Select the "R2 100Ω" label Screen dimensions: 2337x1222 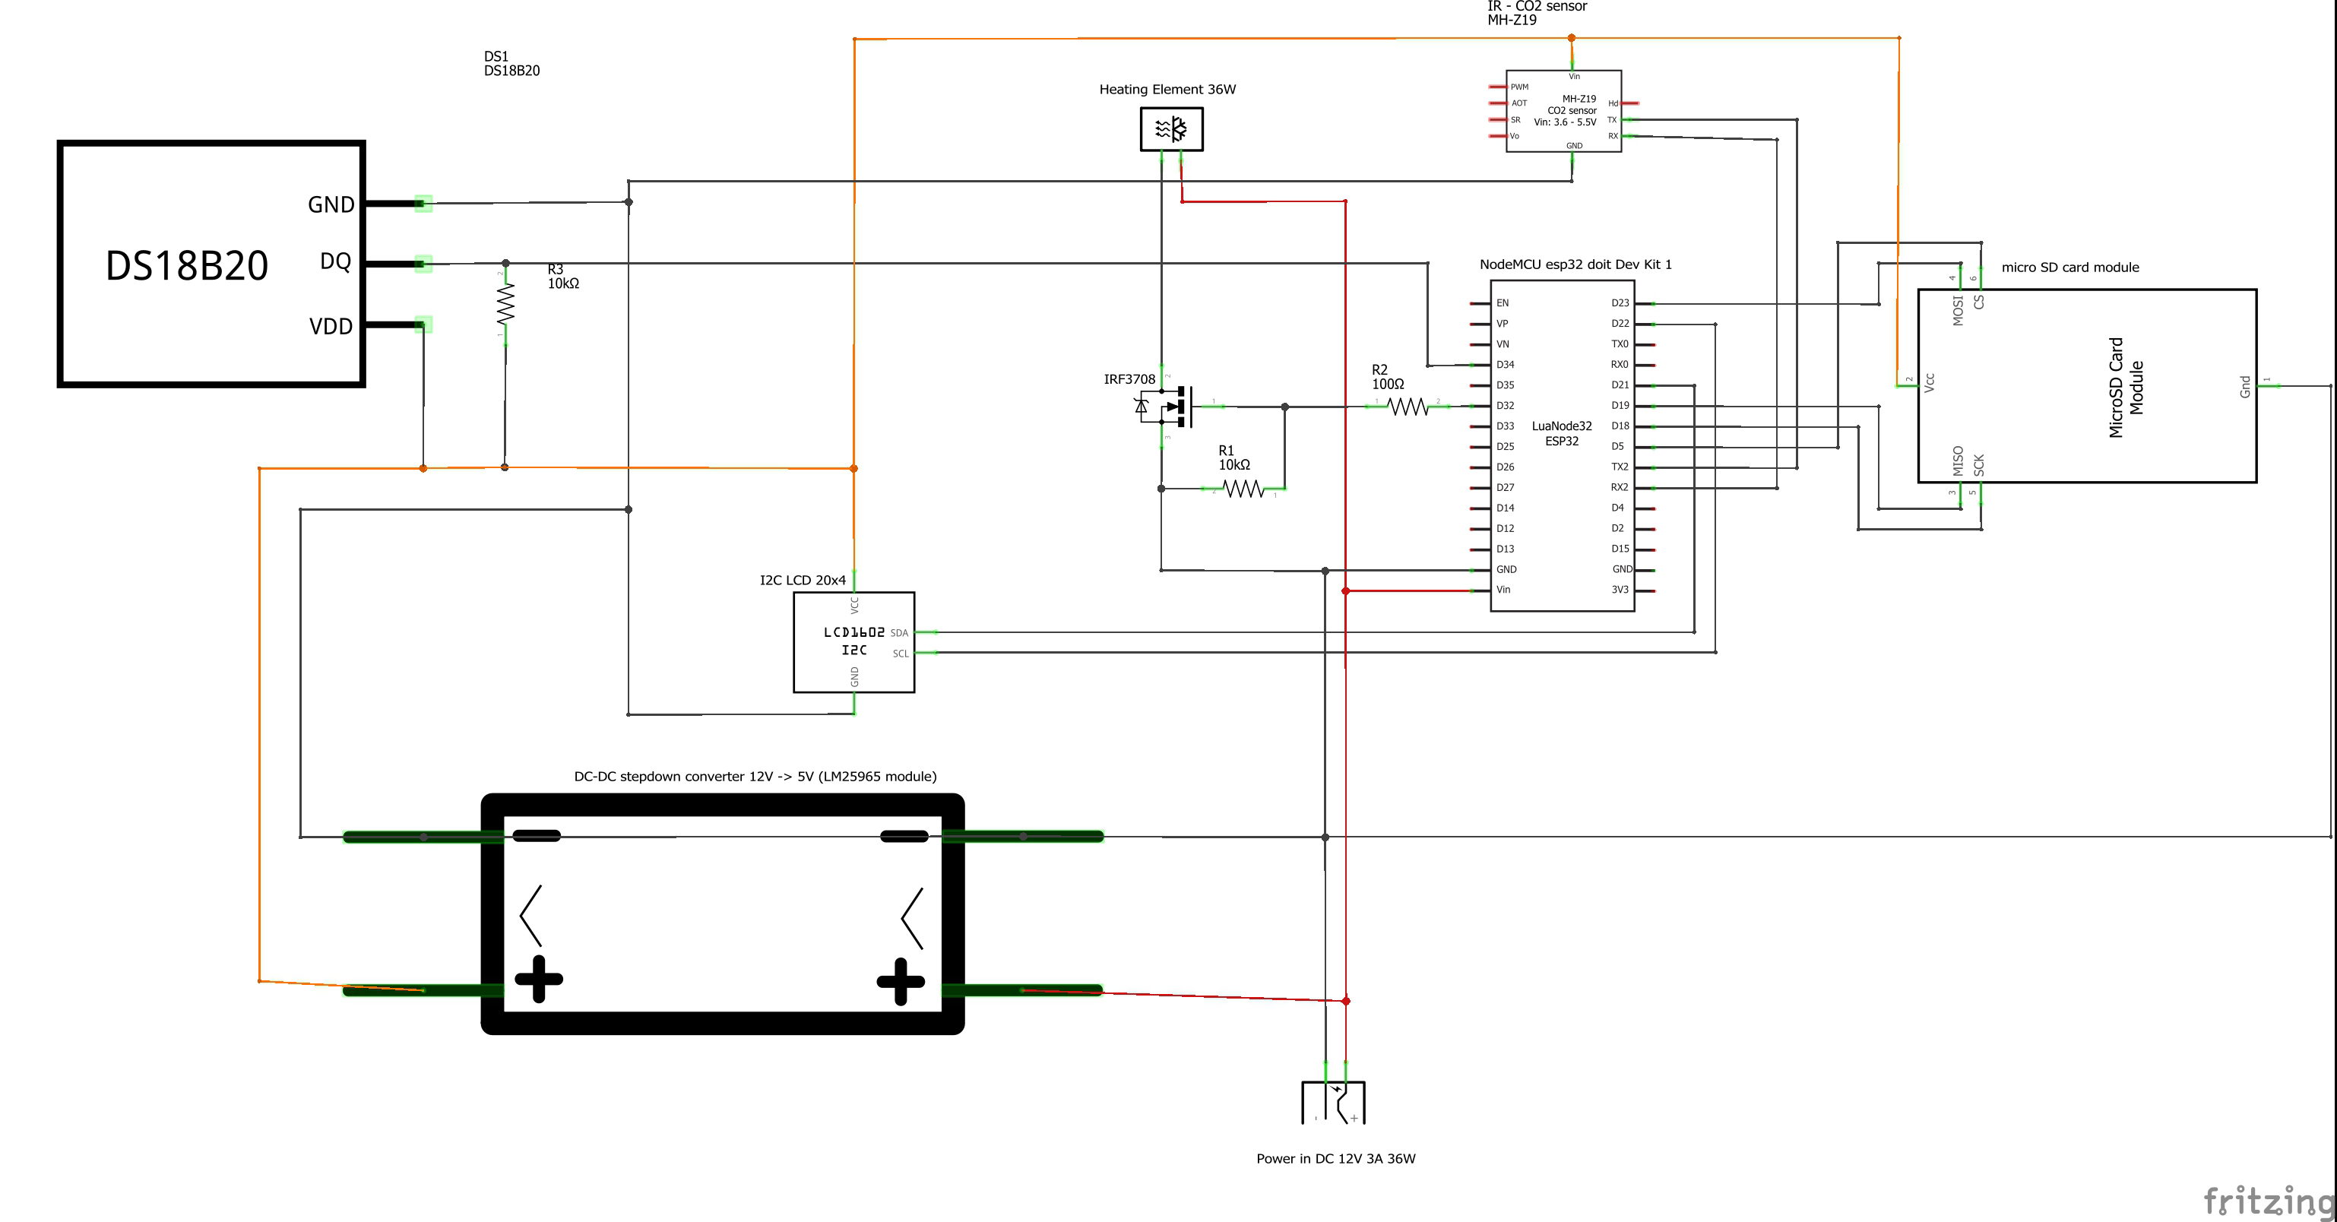(1388, 378)
